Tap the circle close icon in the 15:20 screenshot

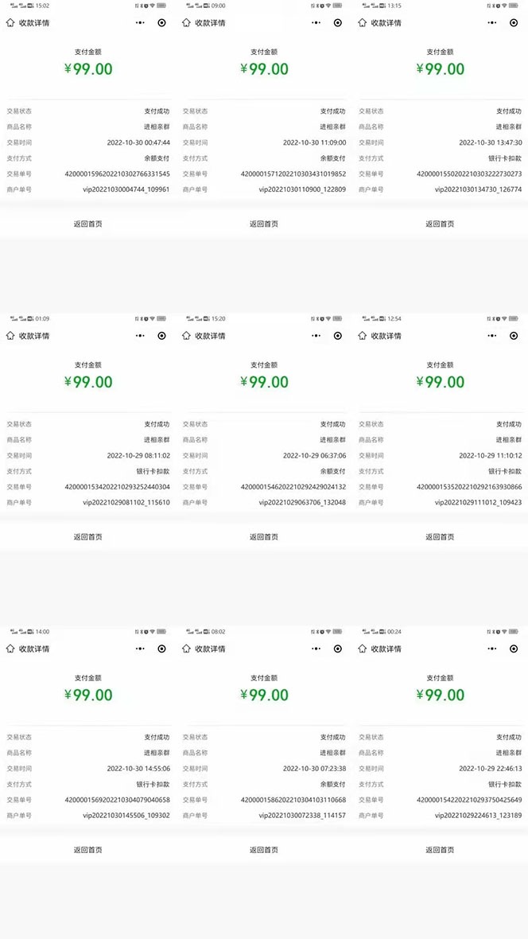(x=338, y=336)
